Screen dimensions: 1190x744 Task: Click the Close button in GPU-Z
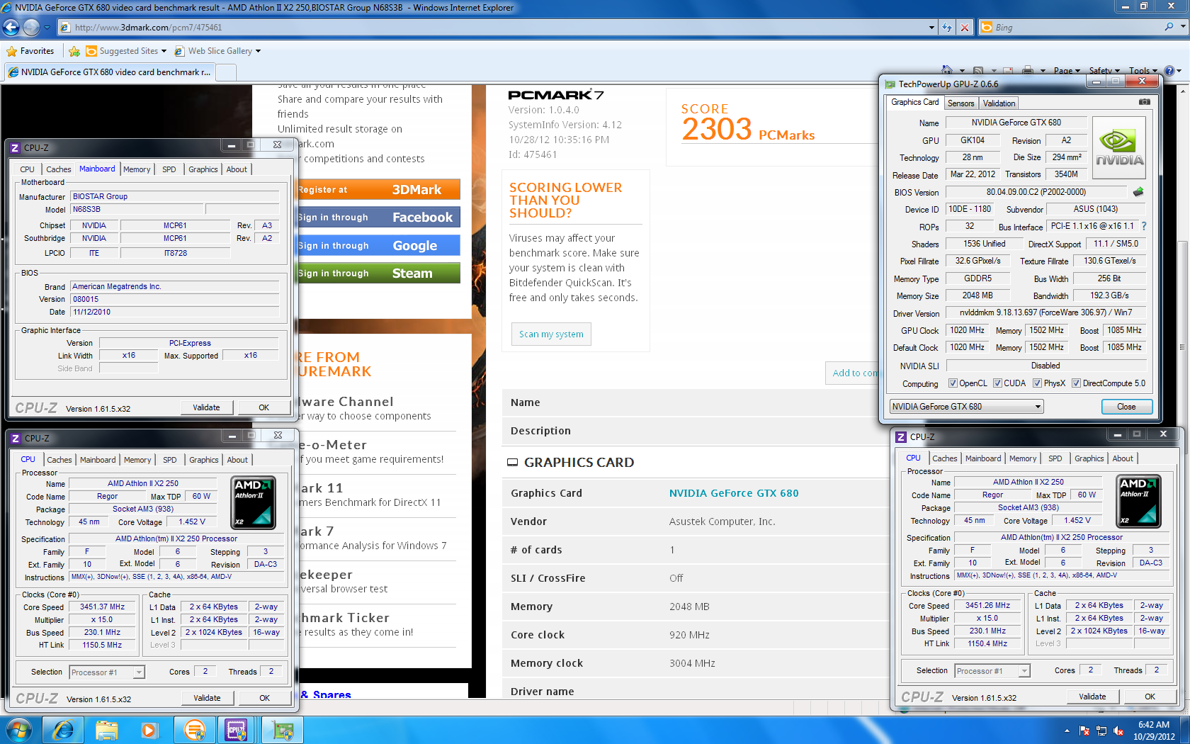pyautogui.click(x=1126, y=407)
